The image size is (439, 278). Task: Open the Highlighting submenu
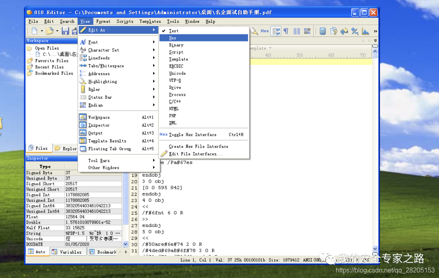click(x=117, y=81)
